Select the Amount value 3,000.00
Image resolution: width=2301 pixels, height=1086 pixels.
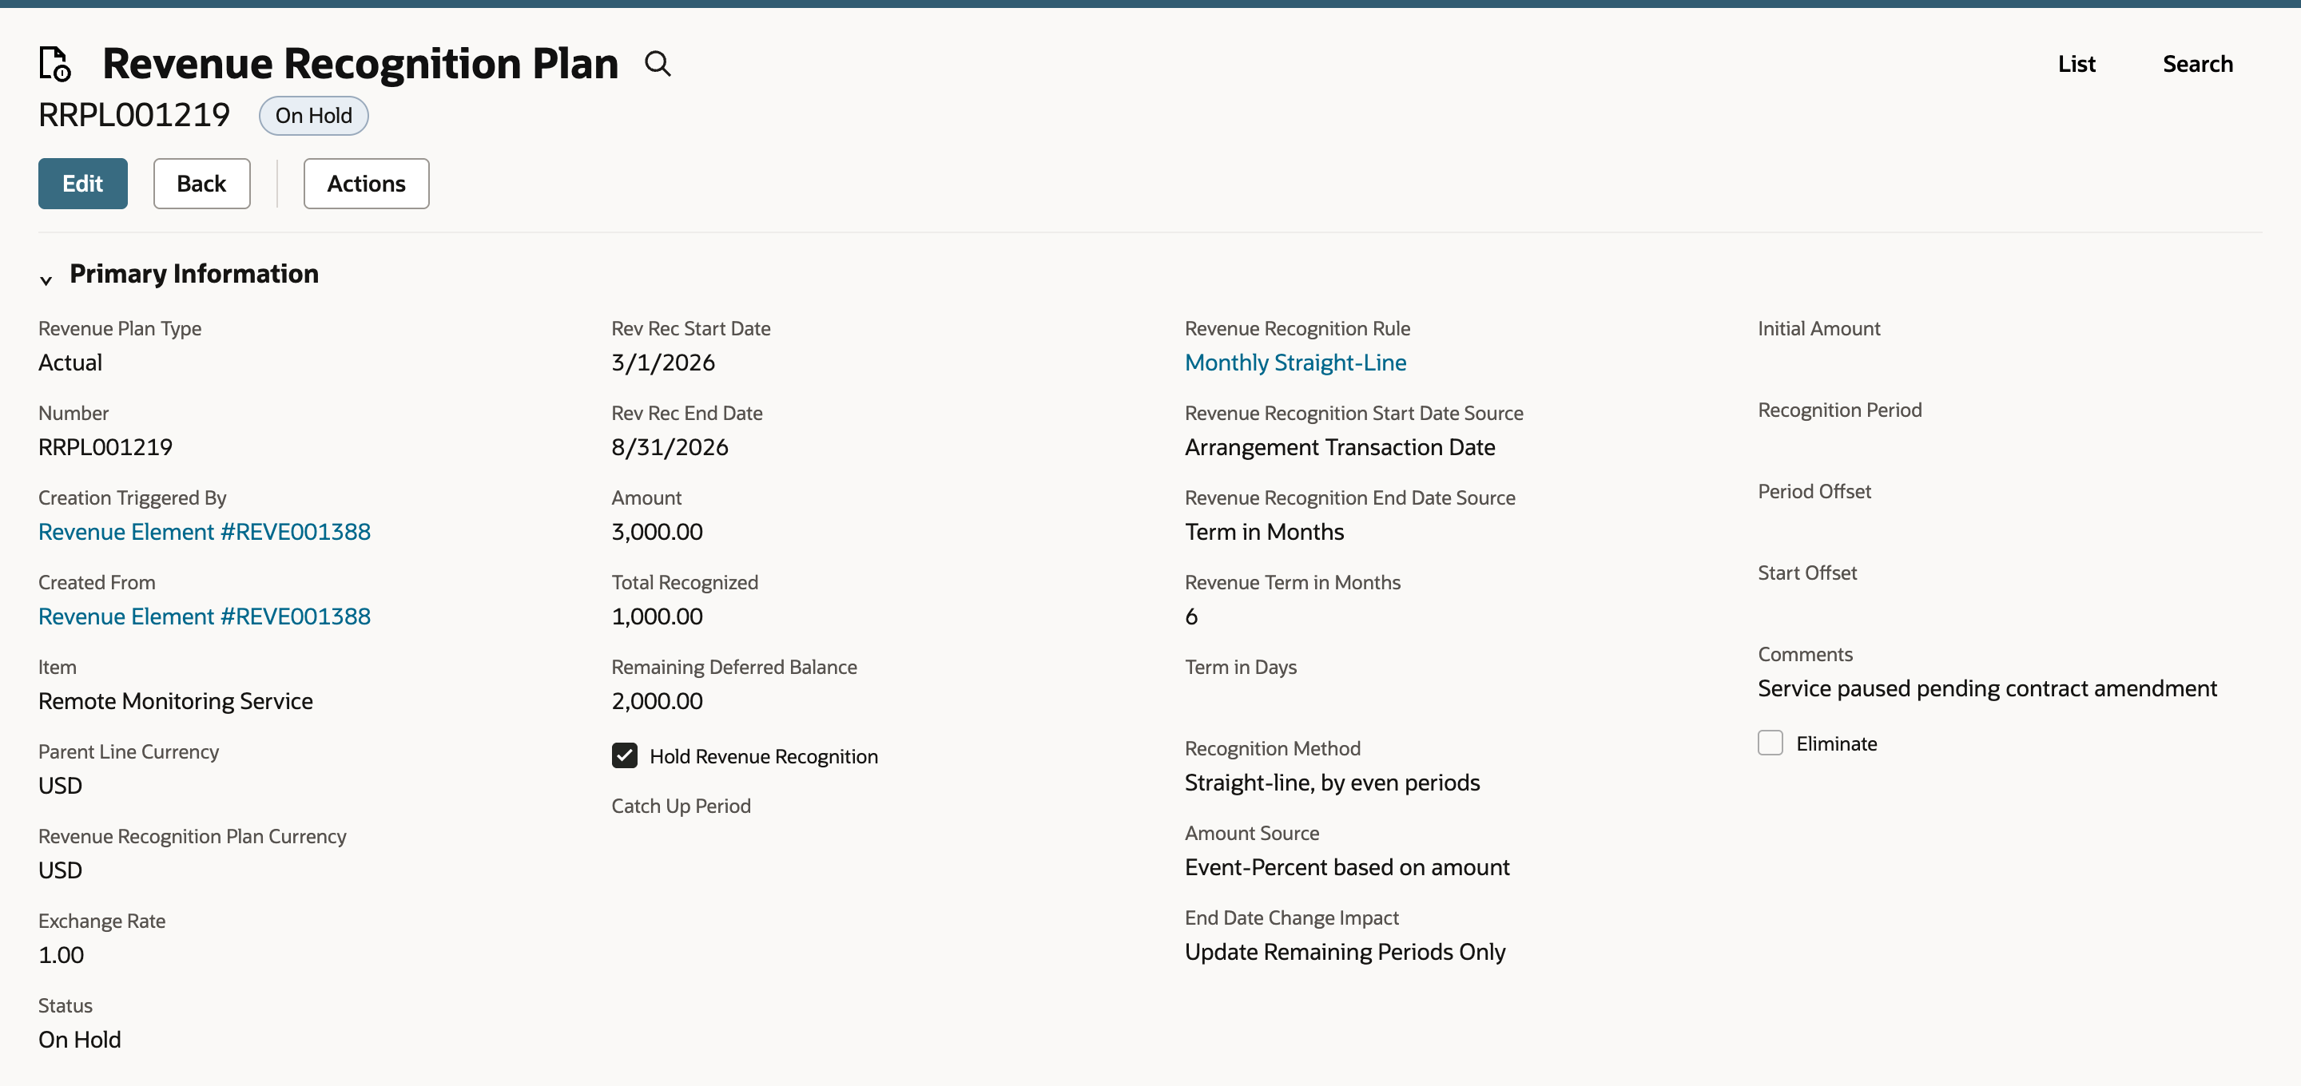pyautogui.click(x=658, y=533)
